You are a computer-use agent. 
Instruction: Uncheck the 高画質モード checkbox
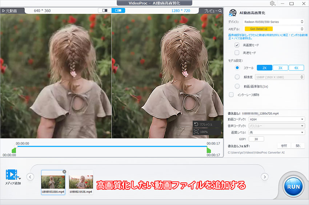237,45
